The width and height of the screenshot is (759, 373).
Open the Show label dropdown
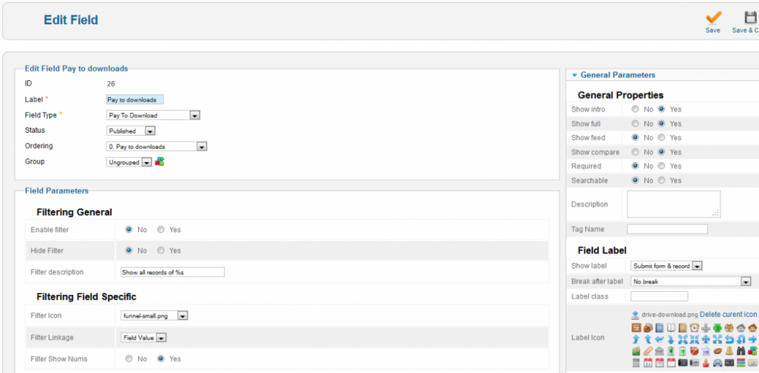pos(698,266)
